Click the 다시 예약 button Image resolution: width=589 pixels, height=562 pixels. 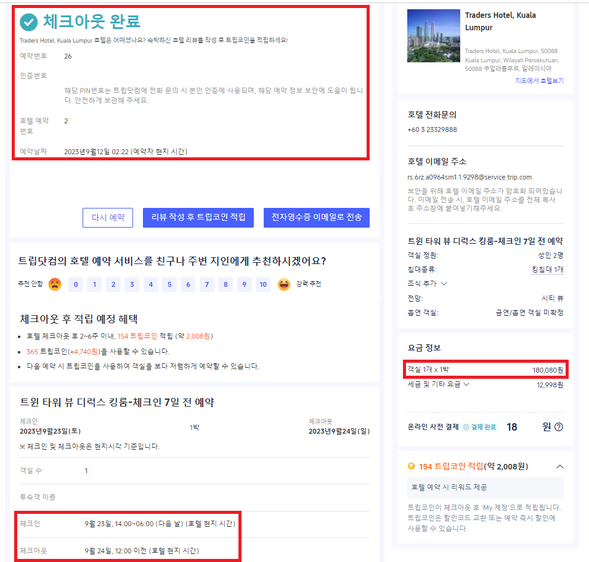coord(108,218)
